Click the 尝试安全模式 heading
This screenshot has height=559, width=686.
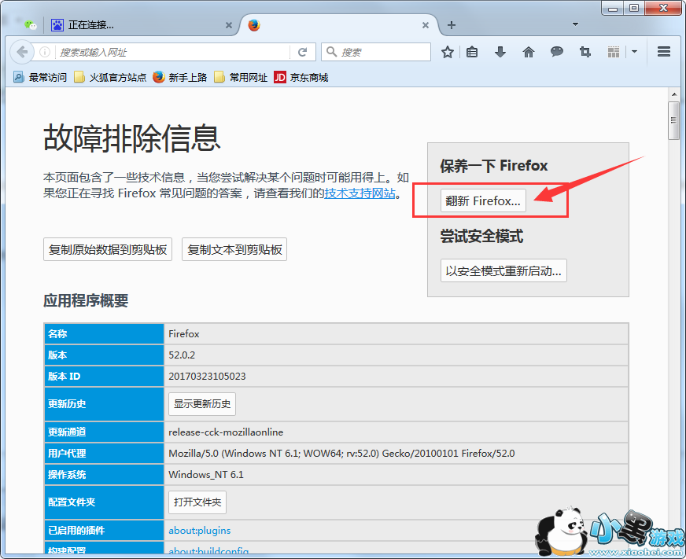(x=481, y=236)
